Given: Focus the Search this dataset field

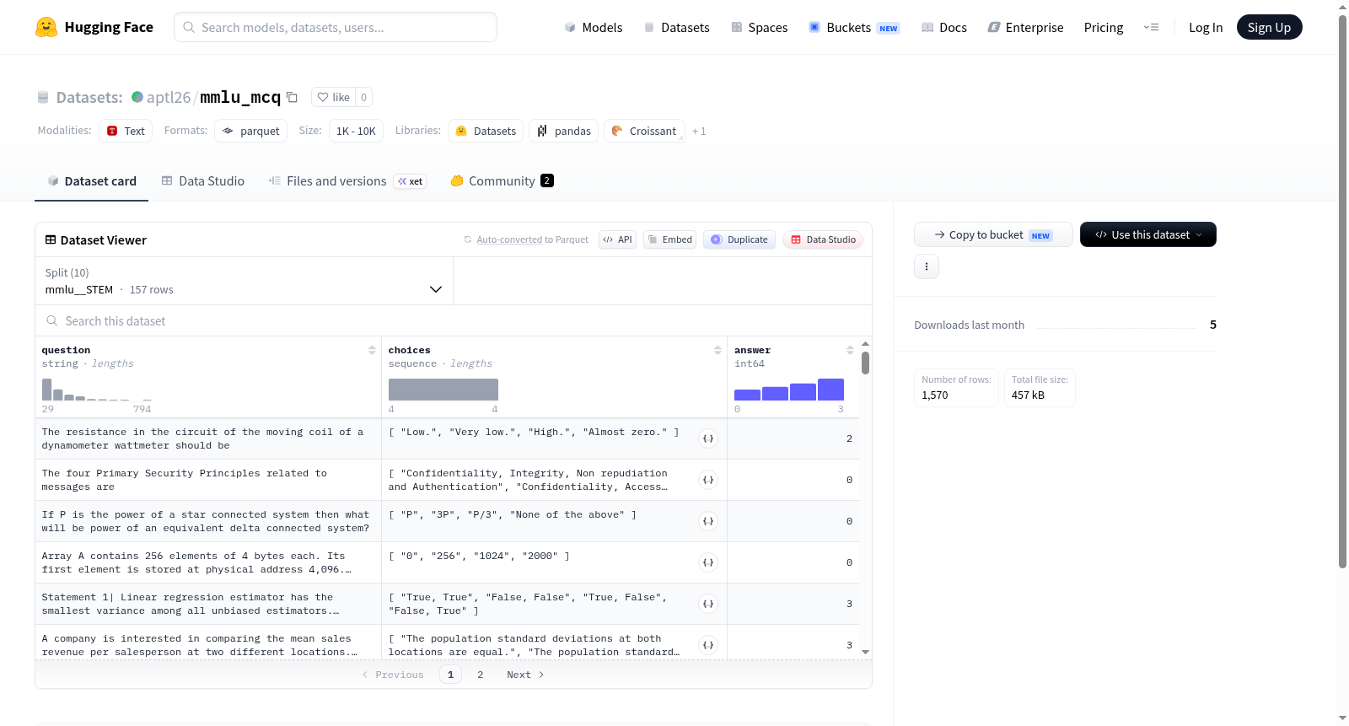Looking at the screenshot, I should click(x=454, y=320).
